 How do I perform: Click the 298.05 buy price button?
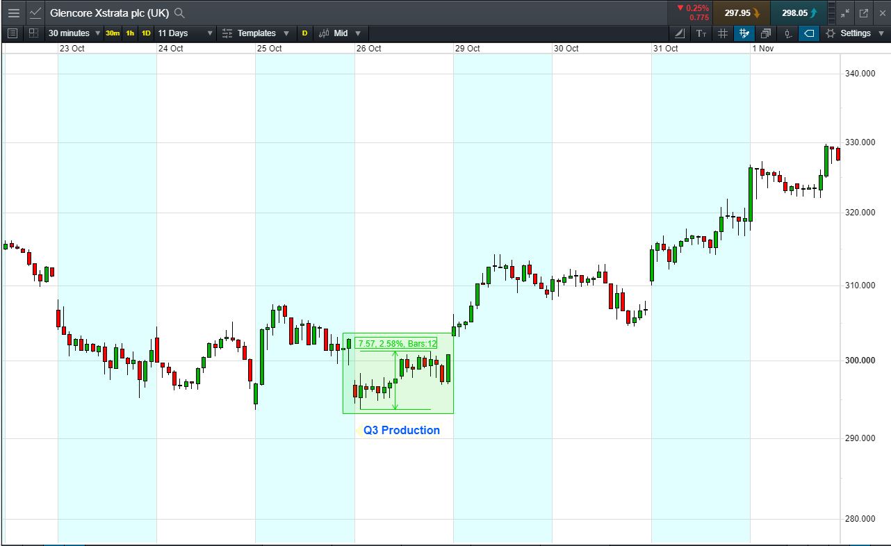[x=799, y=13]
